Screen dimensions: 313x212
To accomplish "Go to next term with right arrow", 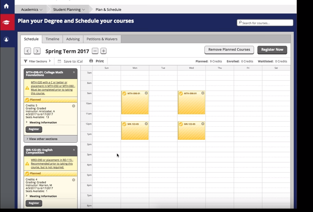I will [37, 51].
